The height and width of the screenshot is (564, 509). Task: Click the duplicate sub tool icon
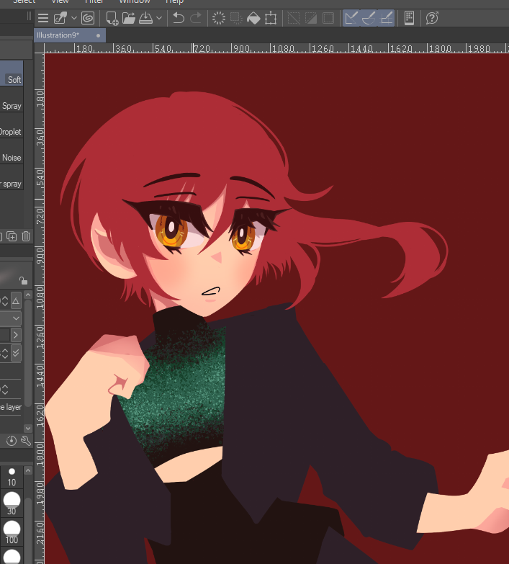(x=12, y=236)
